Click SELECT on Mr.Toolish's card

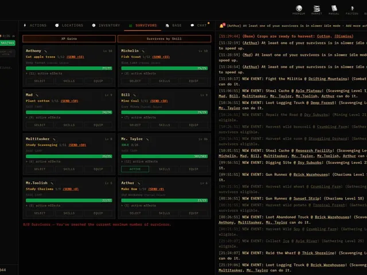click(40, 213)
